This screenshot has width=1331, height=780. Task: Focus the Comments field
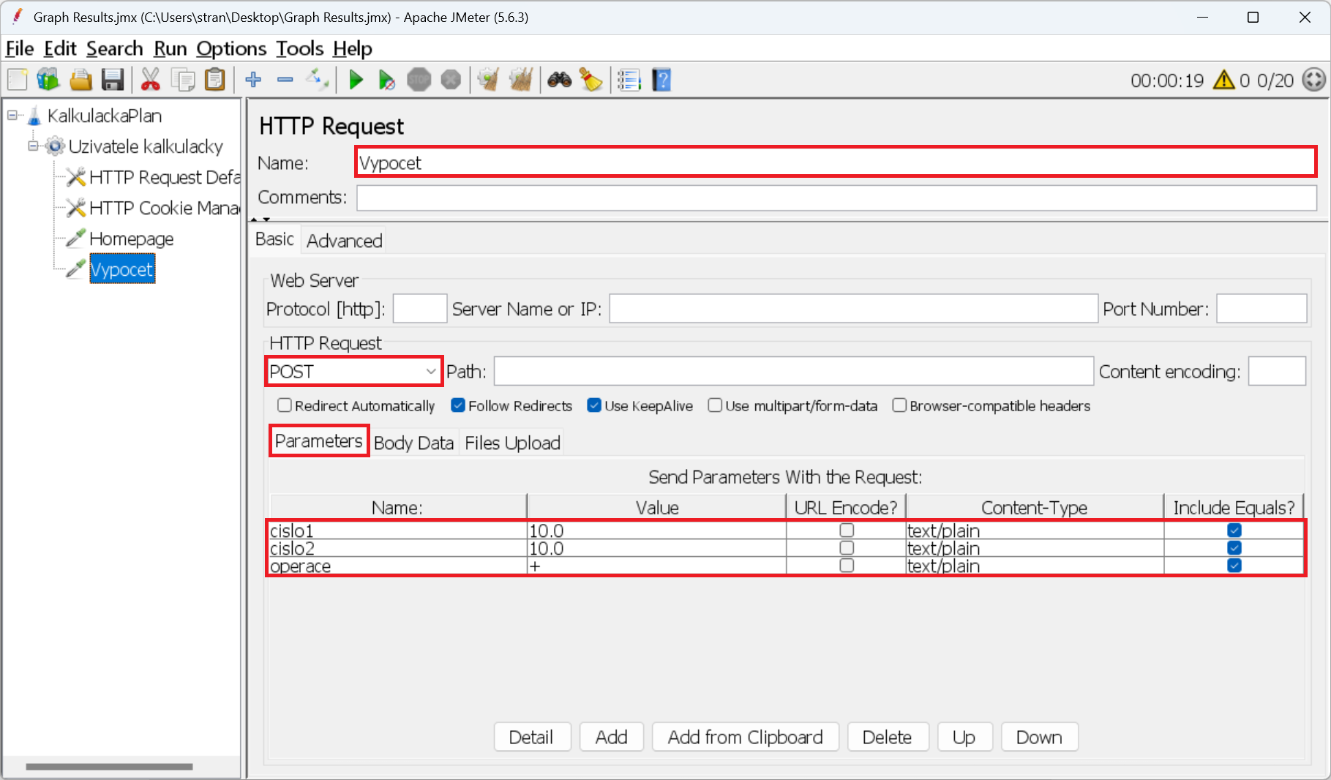click(836, 198)
